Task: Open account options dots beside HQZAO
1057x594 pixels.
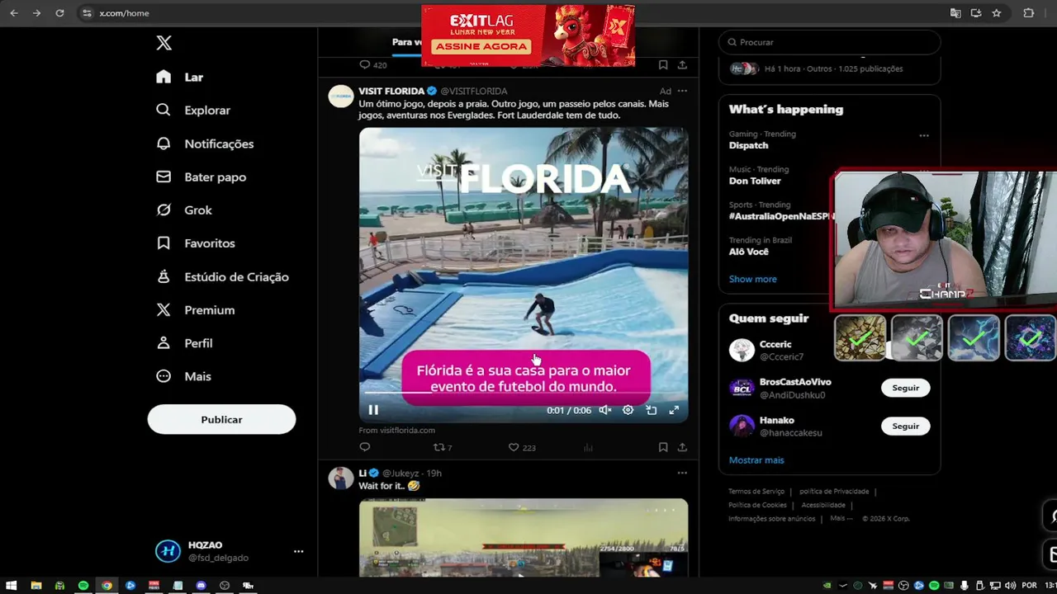Action: (298, 551)
